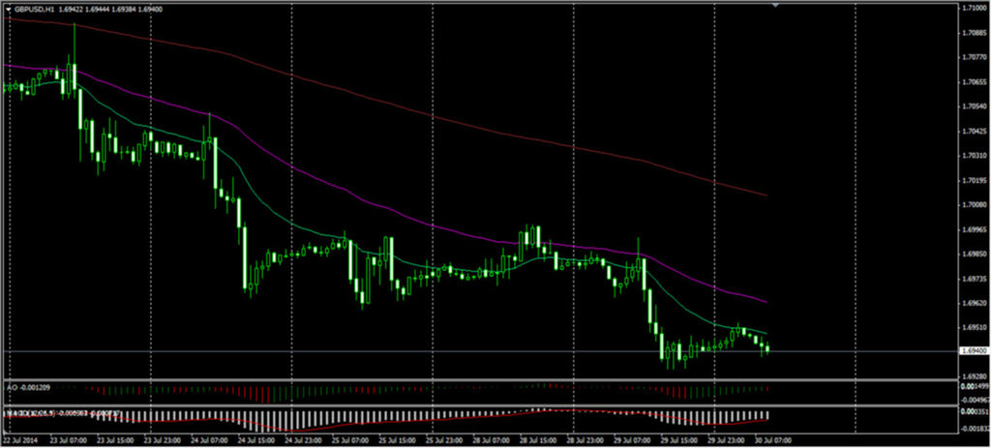Viewport: 991px width, 448px height.
Task: Click the 1.70080 price scale label
Action: pos(975,205)
